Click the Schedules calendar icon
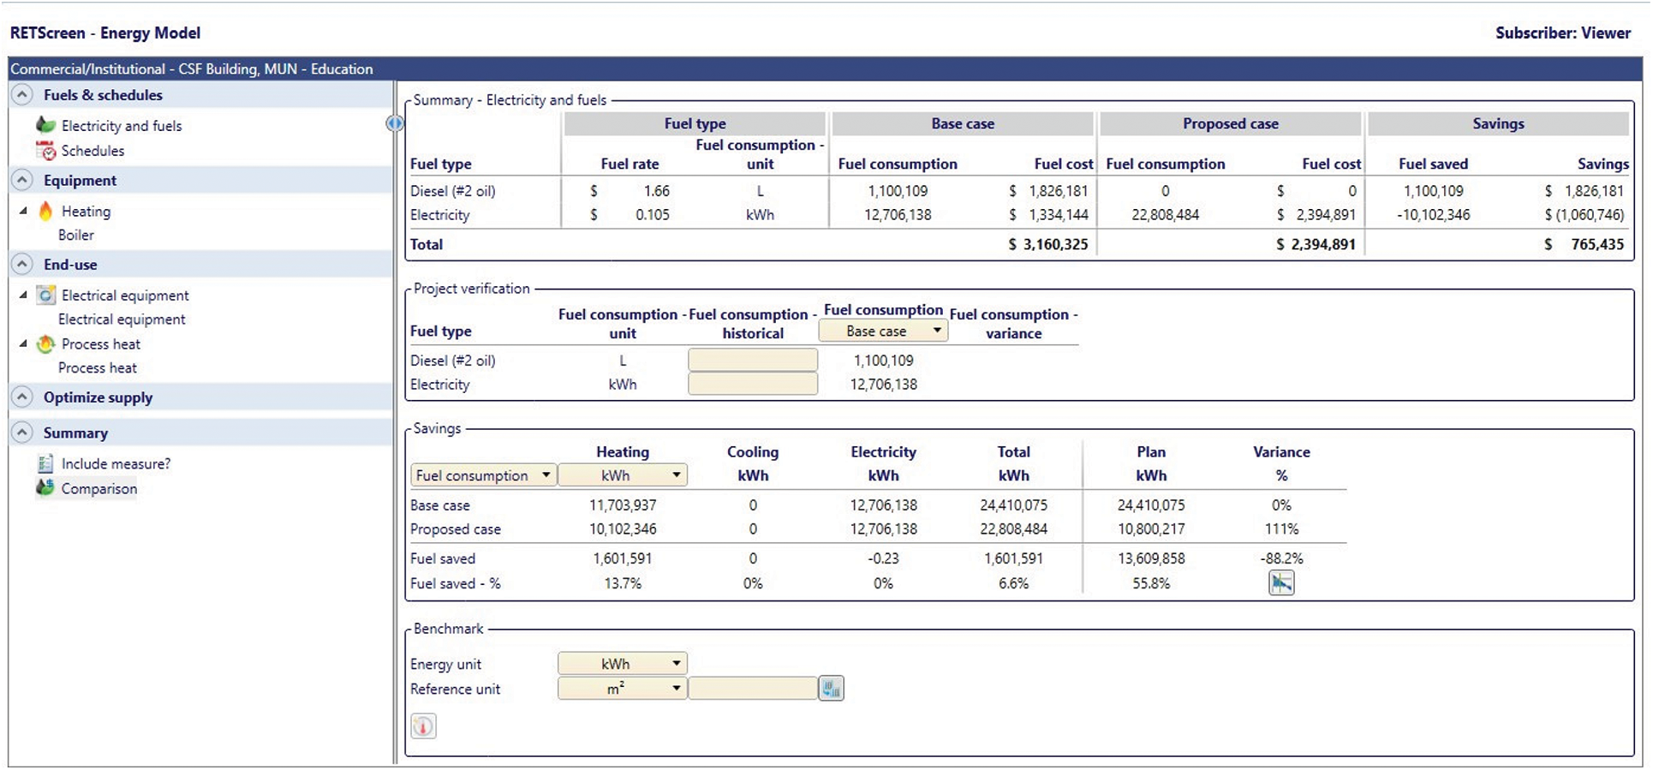 pyautogui.click(x=45, y=151)
